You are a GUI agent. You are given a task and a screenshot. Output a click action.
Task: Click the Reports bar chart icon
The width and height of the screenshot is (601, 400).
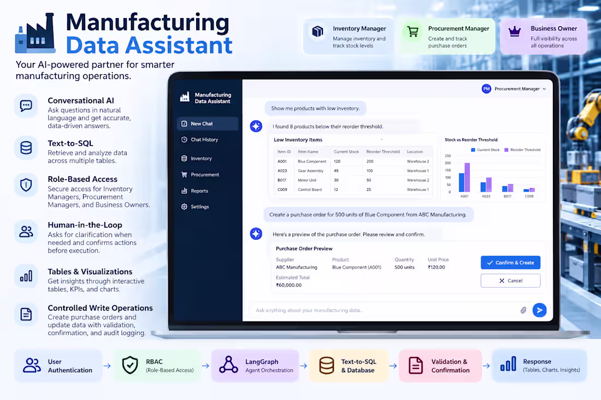tap(184, 190)
